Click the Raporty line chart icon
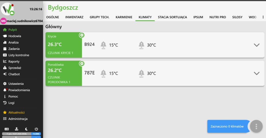This screenshot has width=266, height=138. (x=5, y=62)
